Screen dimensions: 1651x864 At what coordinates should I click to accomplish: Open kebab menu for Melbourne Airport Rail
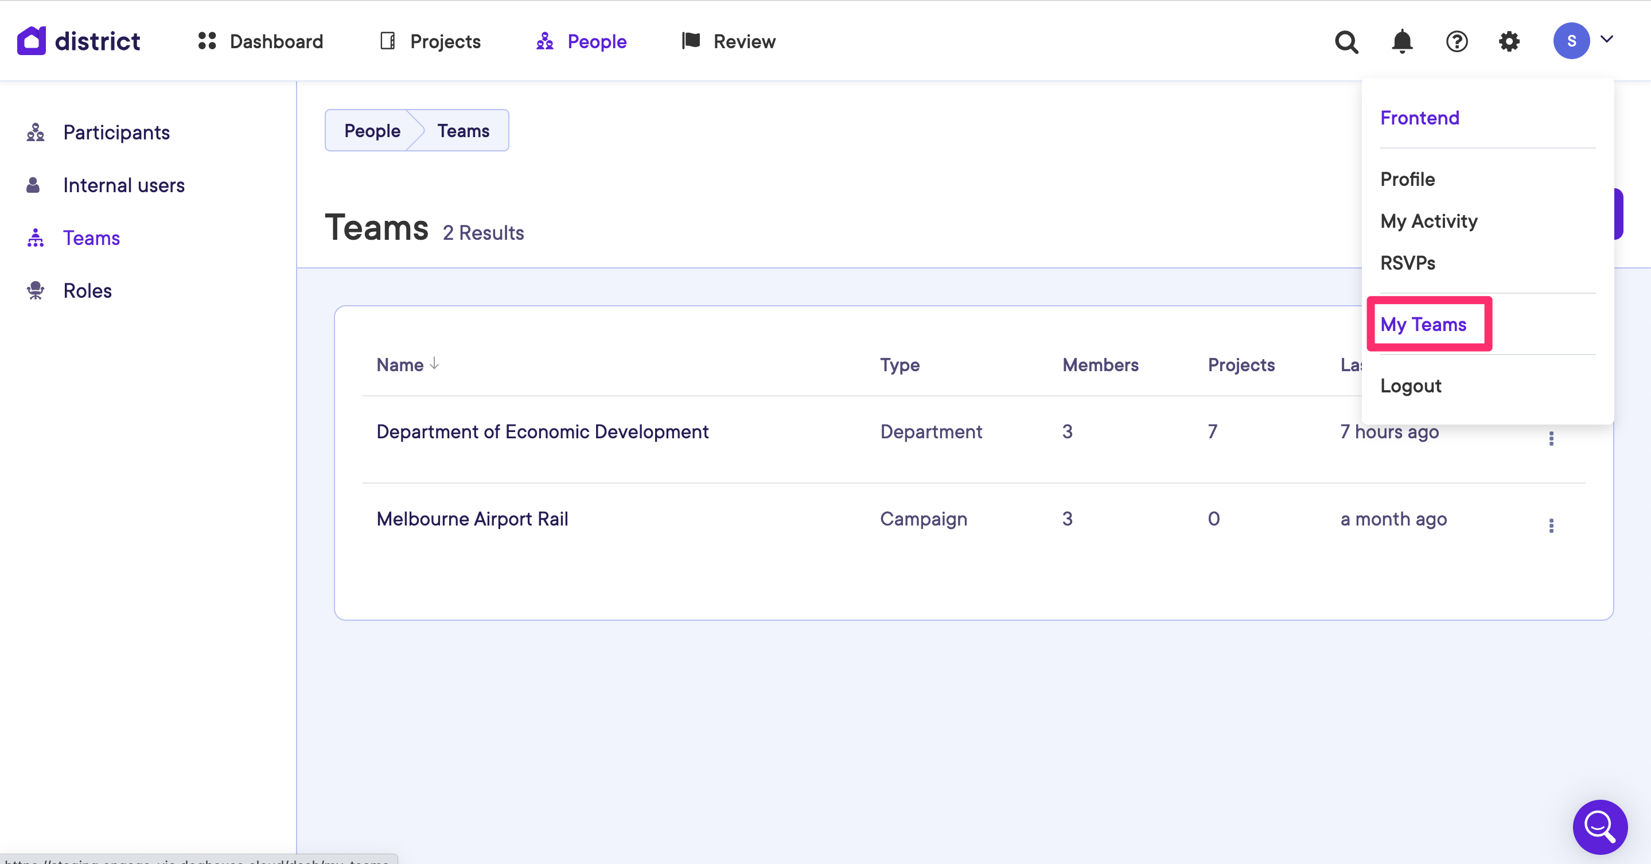coord(1551,526)
